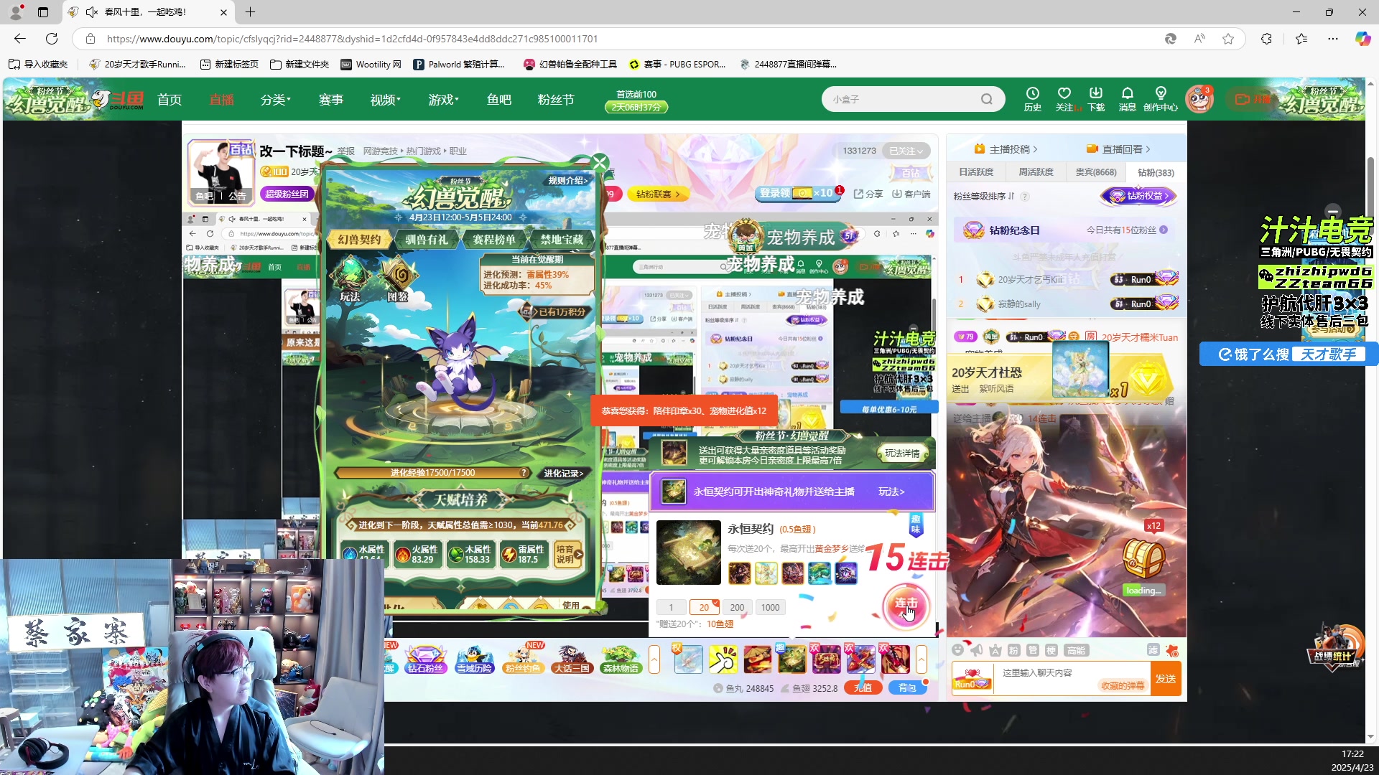1379x775 pixels.
Task: Switch to 贵宾(8668) tab
Action: click(1096, 172)
